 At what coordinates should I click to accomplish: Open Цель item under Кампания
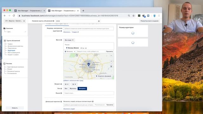pyautogui.click(x=9, y=32)
